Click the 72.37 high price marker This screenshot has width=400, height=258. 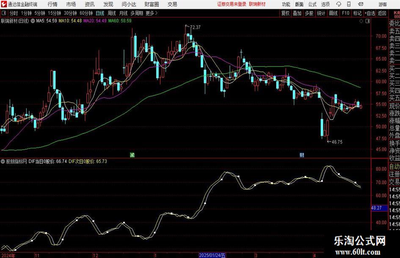pos(195,28)
